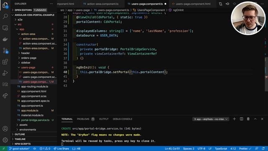268x151 pixels.
Task: Click the Prettier status indicator
Action: tap(245, 148)
